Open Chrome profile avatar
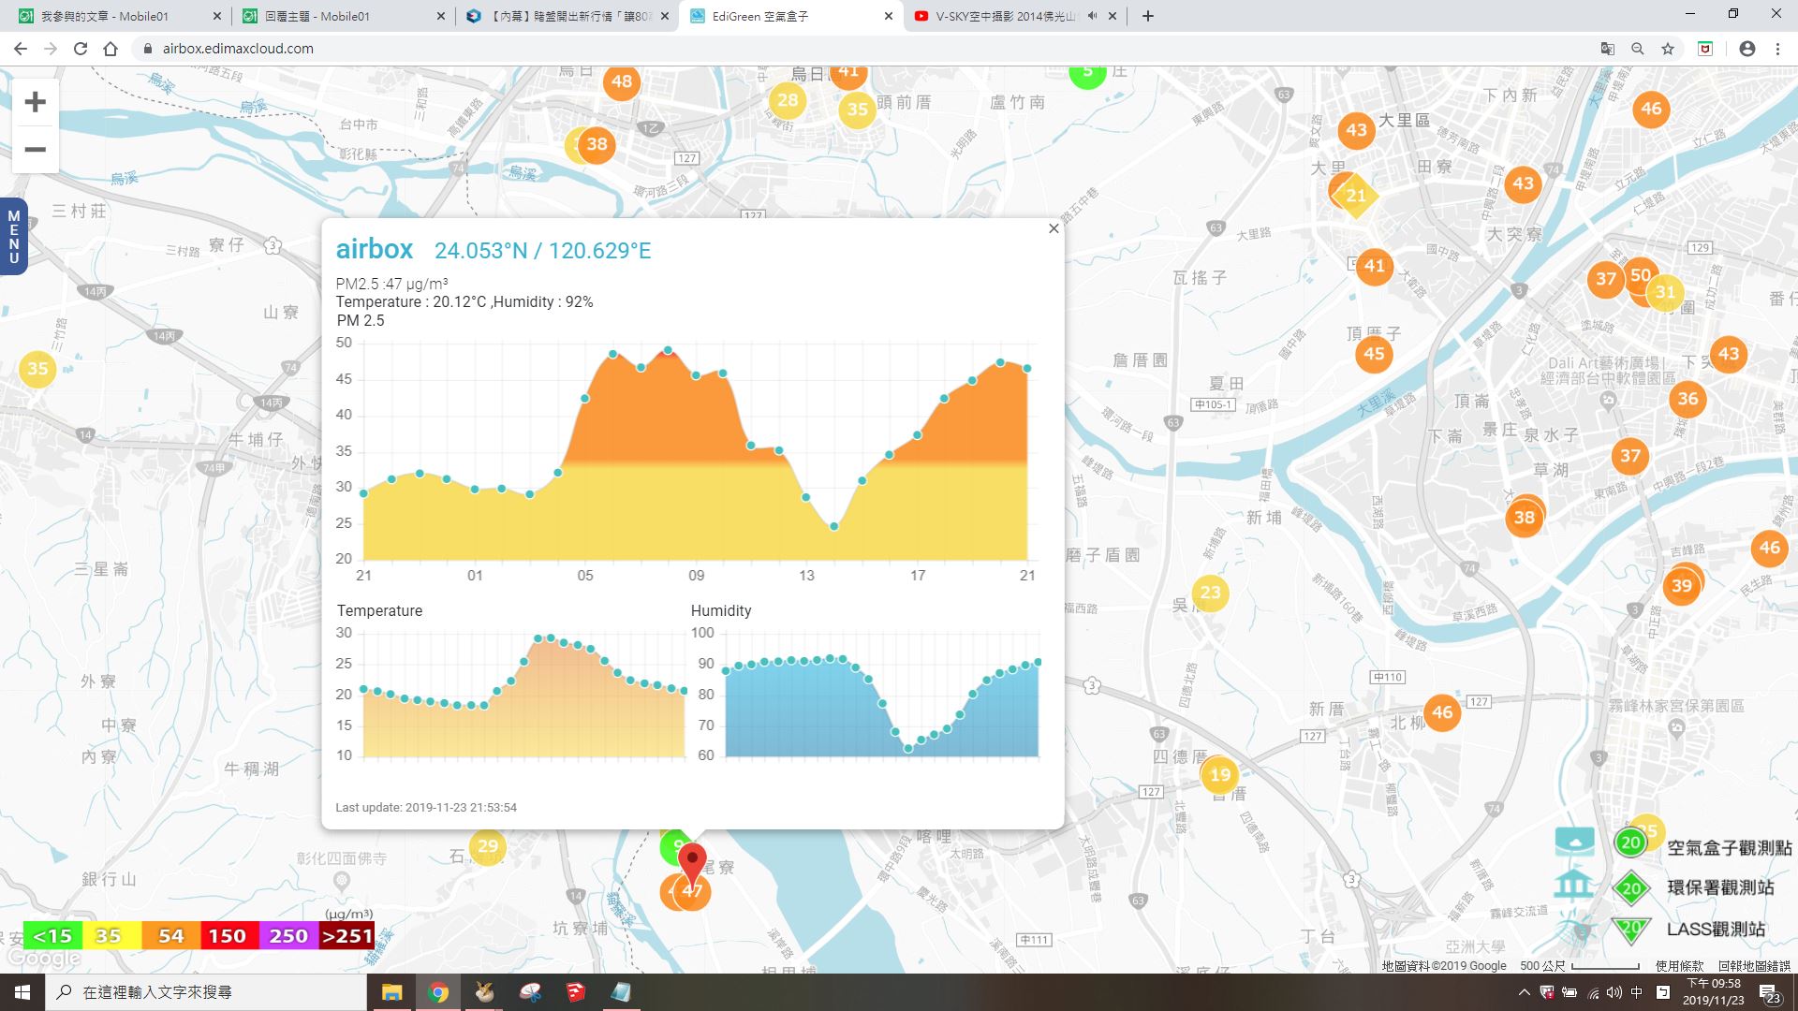The width and height of the screenshot is (1798, 1011). coord(1747,49)
